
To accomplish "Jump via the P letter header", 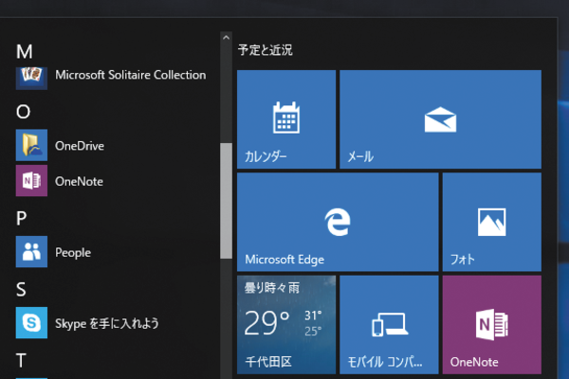I will pyautogui.click(x=22, y=218).
